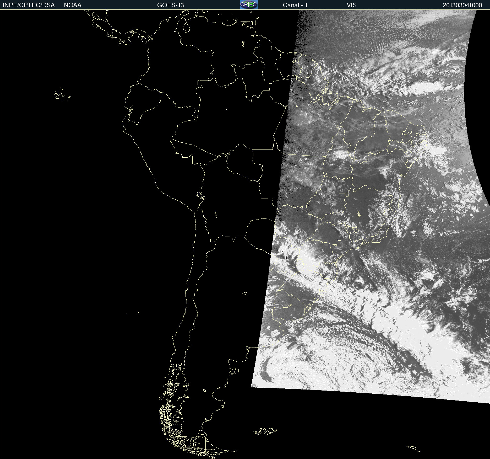This screenshot has height=459, width=490.
Task: Click the Canal - 1 label
Action: click(295, 5)
